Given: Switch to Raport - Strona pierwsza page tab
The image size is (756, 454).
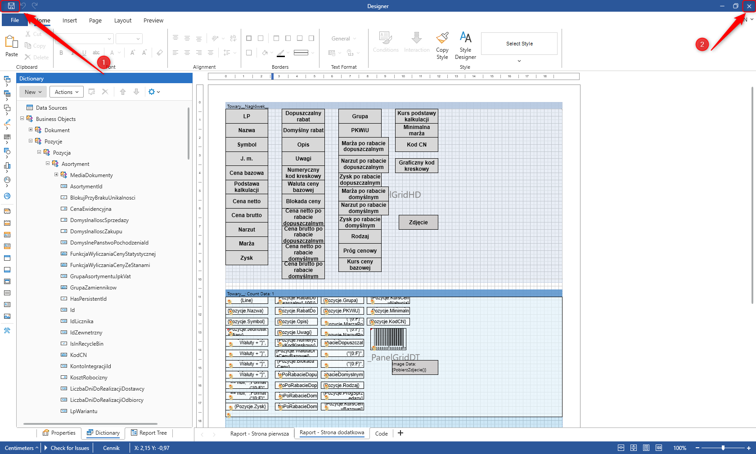Looking at the screenshot, I should tap(259, 433).
